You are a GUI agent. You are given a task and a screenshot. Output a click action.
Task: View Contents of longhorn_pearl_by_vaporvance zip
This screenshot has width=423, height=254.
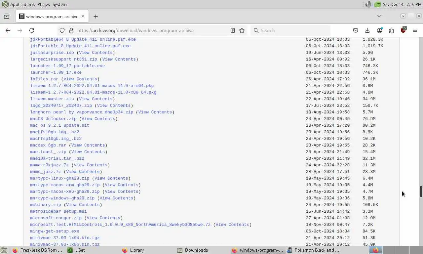[155, 112]
